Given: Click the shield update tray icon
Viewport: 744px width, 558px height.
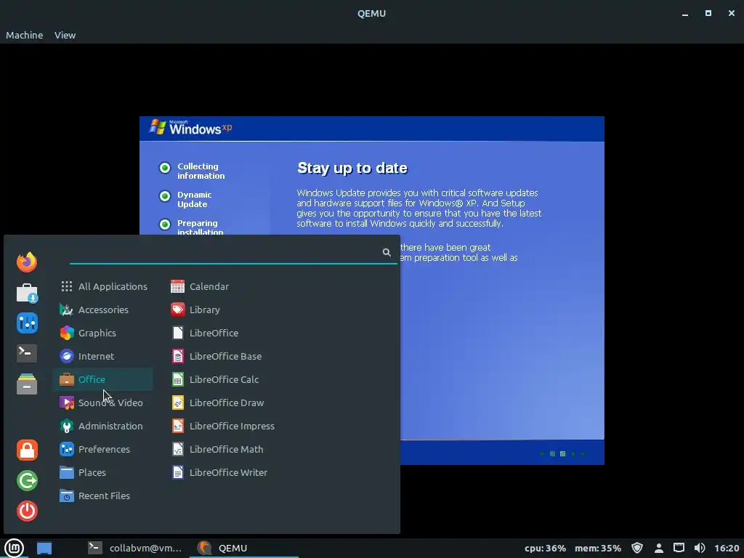Looking at the screenshot, I should click(637, 548).
